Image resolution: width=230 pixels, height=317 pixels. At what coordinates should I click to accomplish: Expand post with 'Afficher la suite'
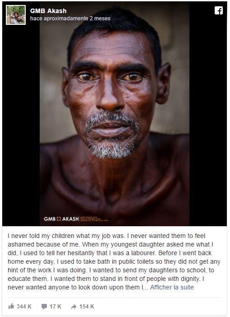click(172, 287)
